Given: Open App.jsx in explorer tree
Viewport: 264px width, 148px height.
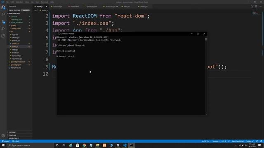Looking at the screenshot, I should [15, 35].
